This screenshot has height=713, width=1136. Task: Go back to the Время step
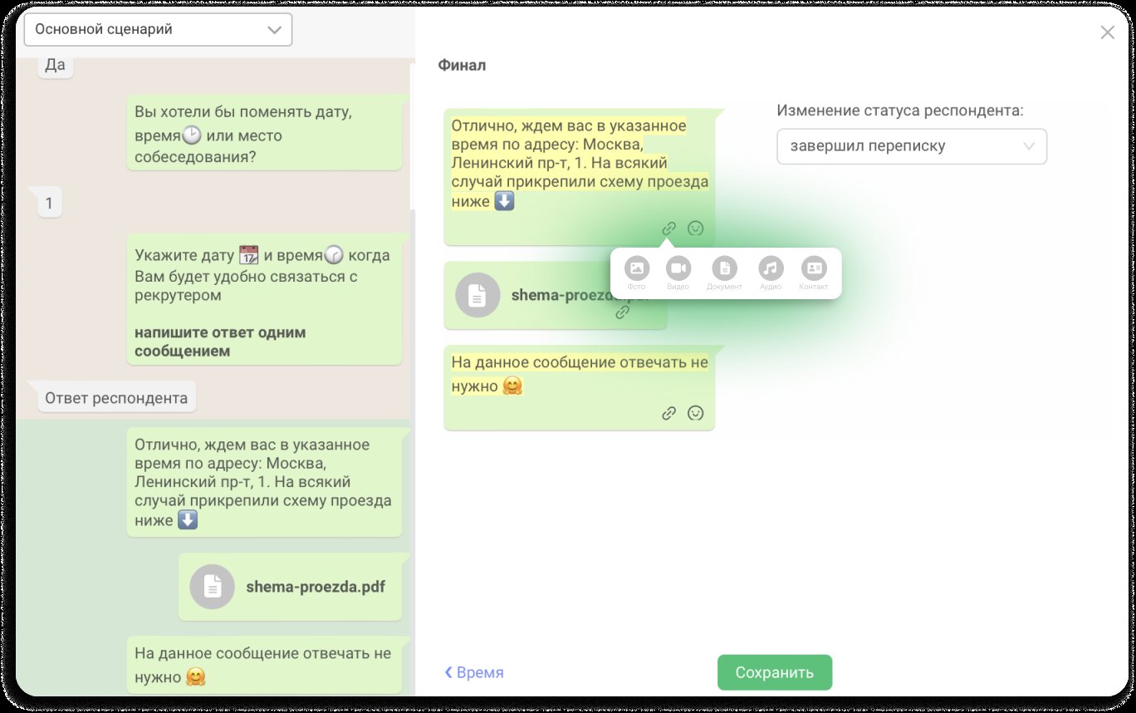[474, 672]
